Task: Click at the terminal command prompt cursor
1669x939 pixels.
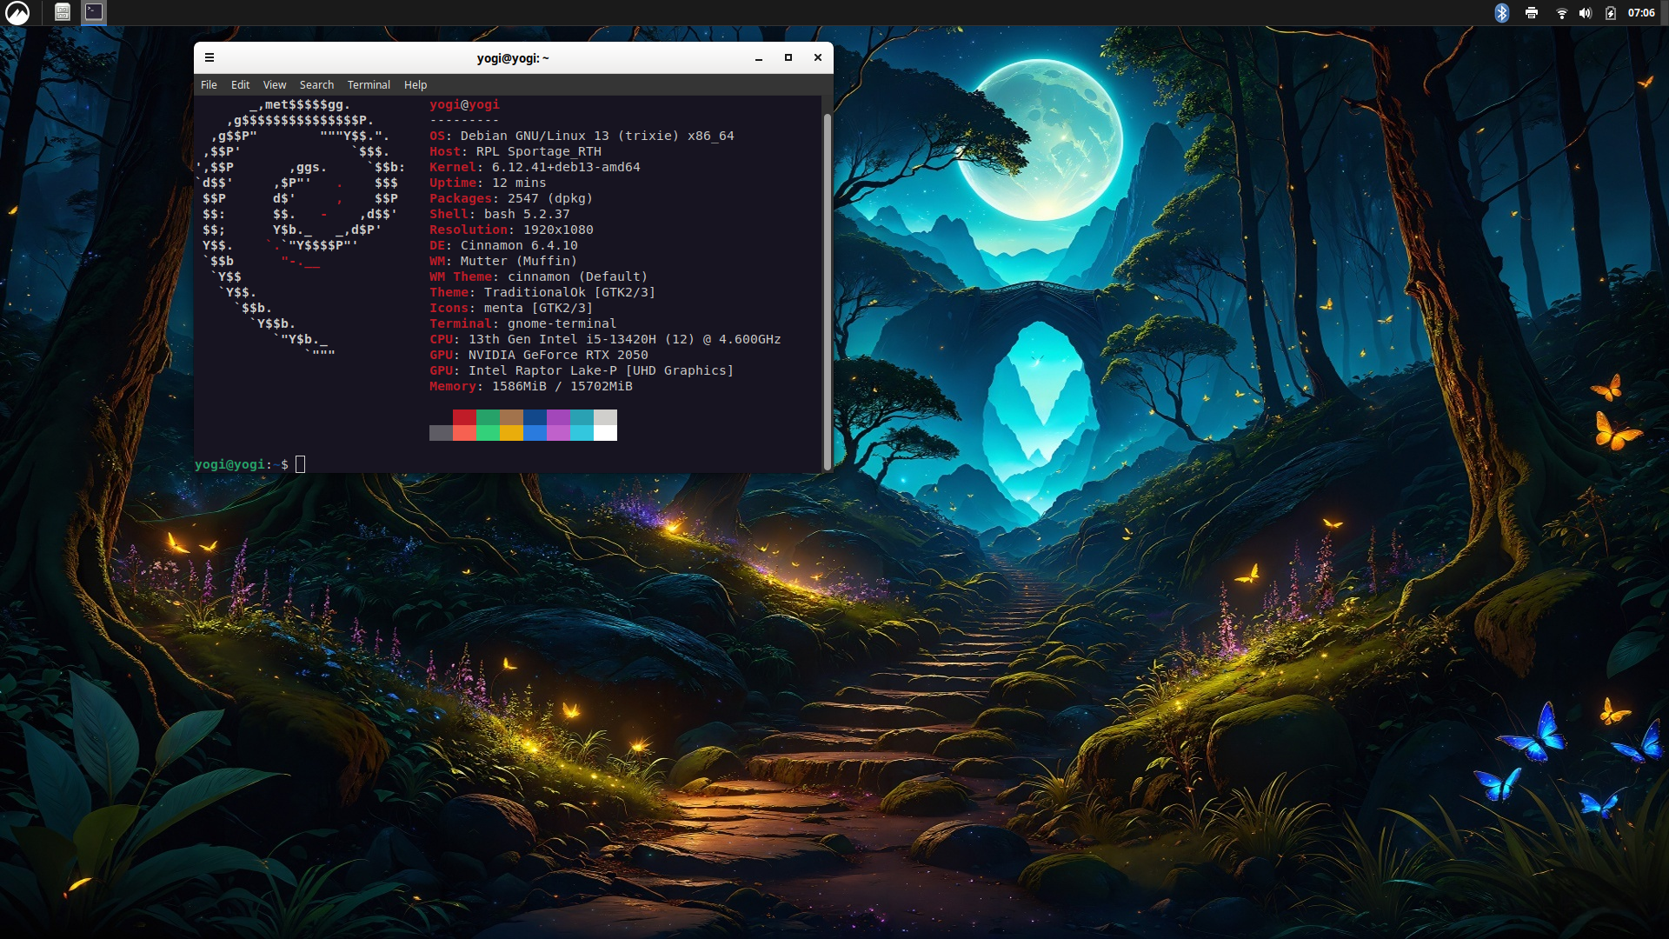Action: click(x=300, y=464)
